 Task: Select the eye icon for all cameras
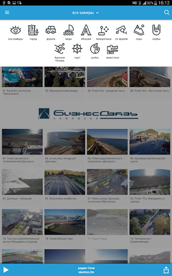16,30
